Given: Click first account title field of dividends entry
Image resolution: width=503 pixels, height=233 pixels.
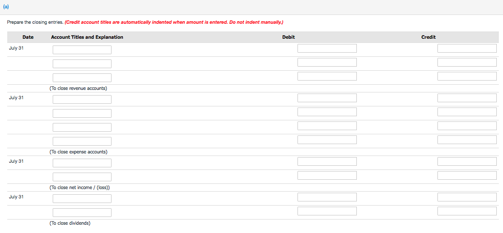Looking at the screenshot, I should 82,198.
